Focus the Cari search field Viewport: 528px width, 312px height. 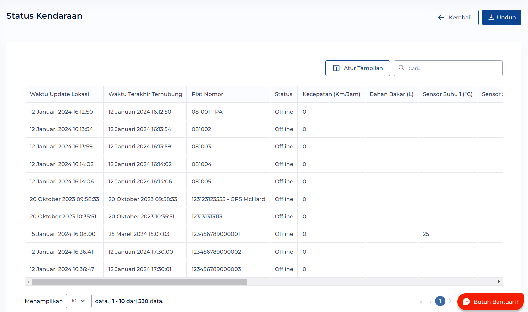(x=448, y=68)
